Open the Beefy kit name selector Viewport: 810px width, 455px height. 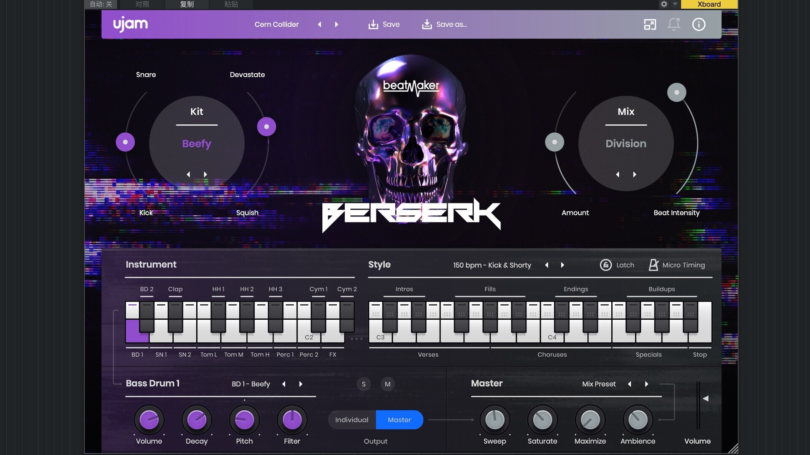[x=197, y=144]
